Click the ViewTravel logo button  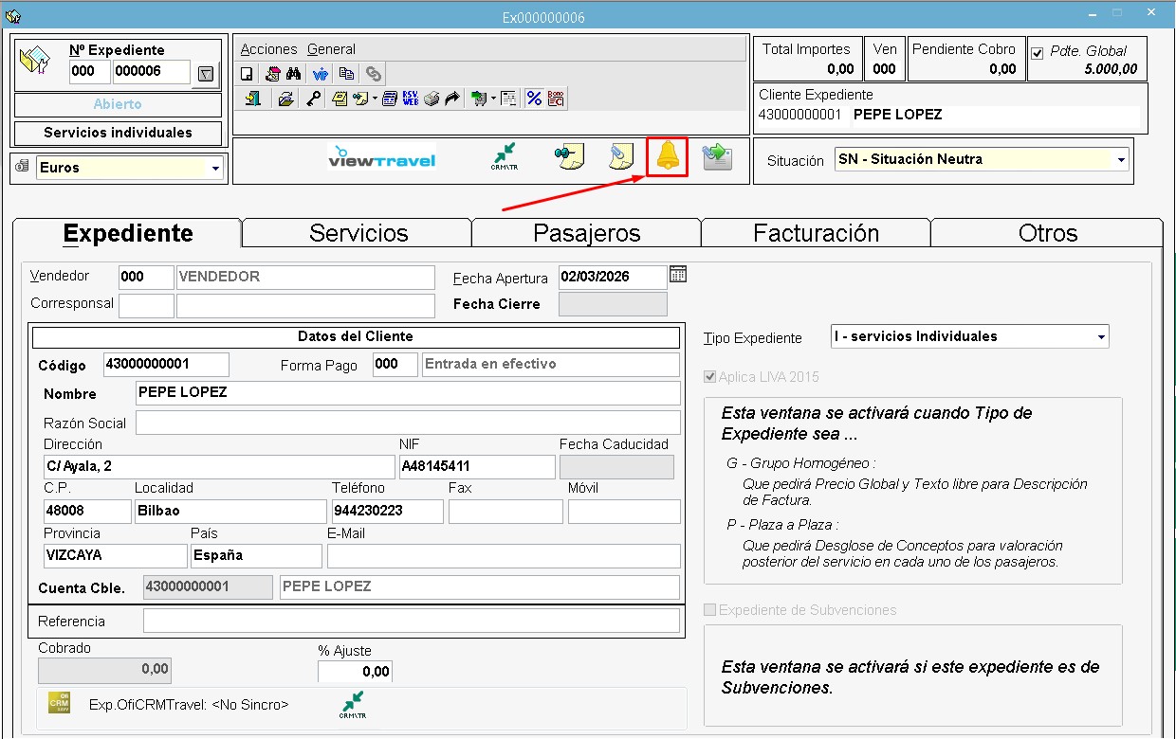(381, 159)
